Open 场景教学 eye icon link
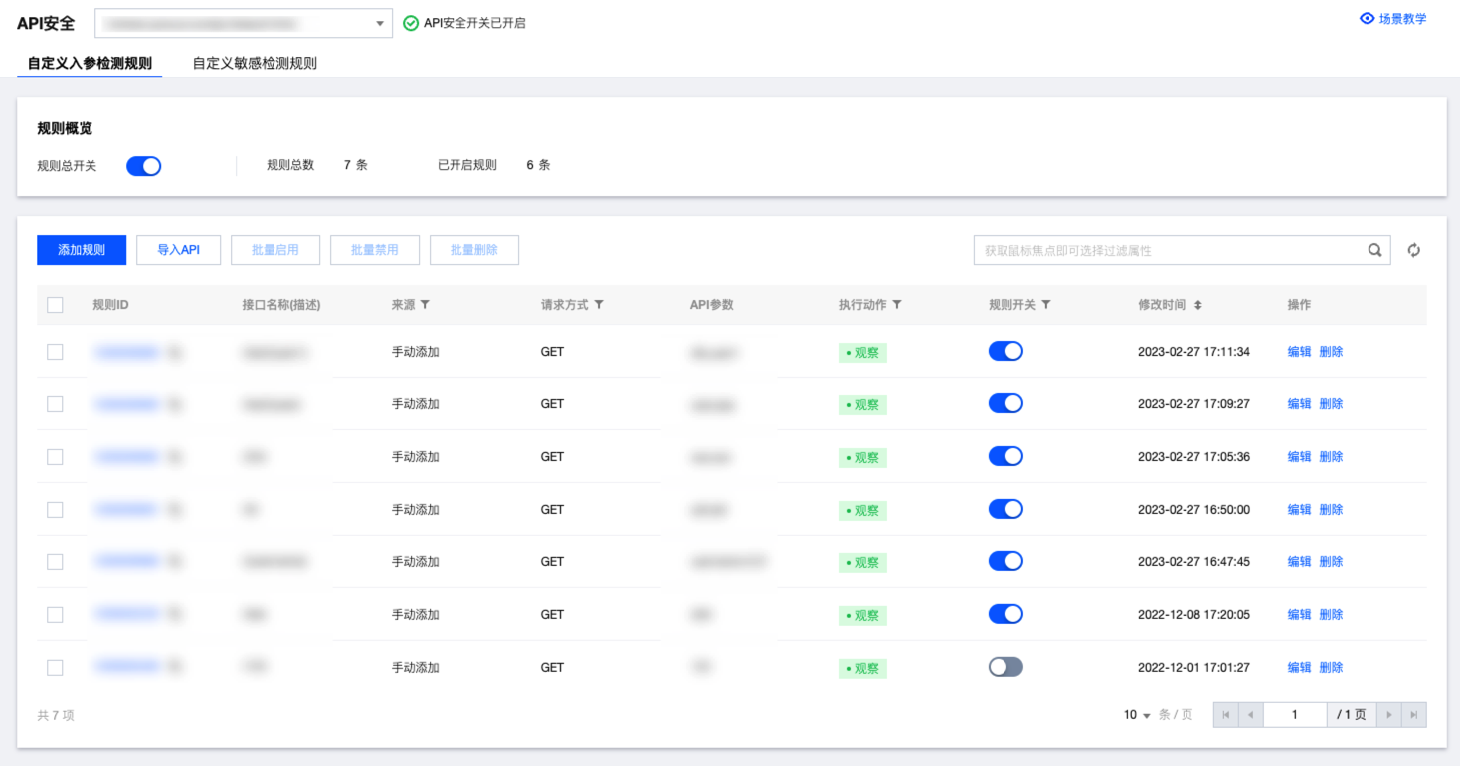 coord(1367,19)
